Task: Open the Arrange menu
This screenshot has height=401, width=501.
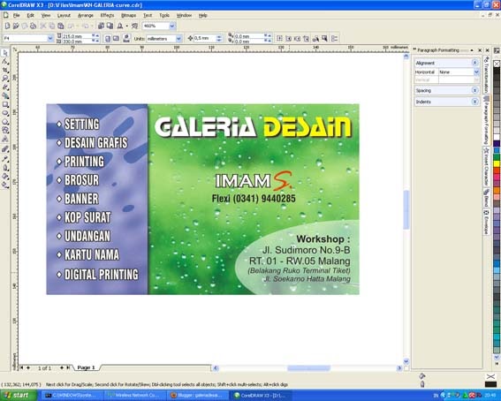Action: click(86, 15)
